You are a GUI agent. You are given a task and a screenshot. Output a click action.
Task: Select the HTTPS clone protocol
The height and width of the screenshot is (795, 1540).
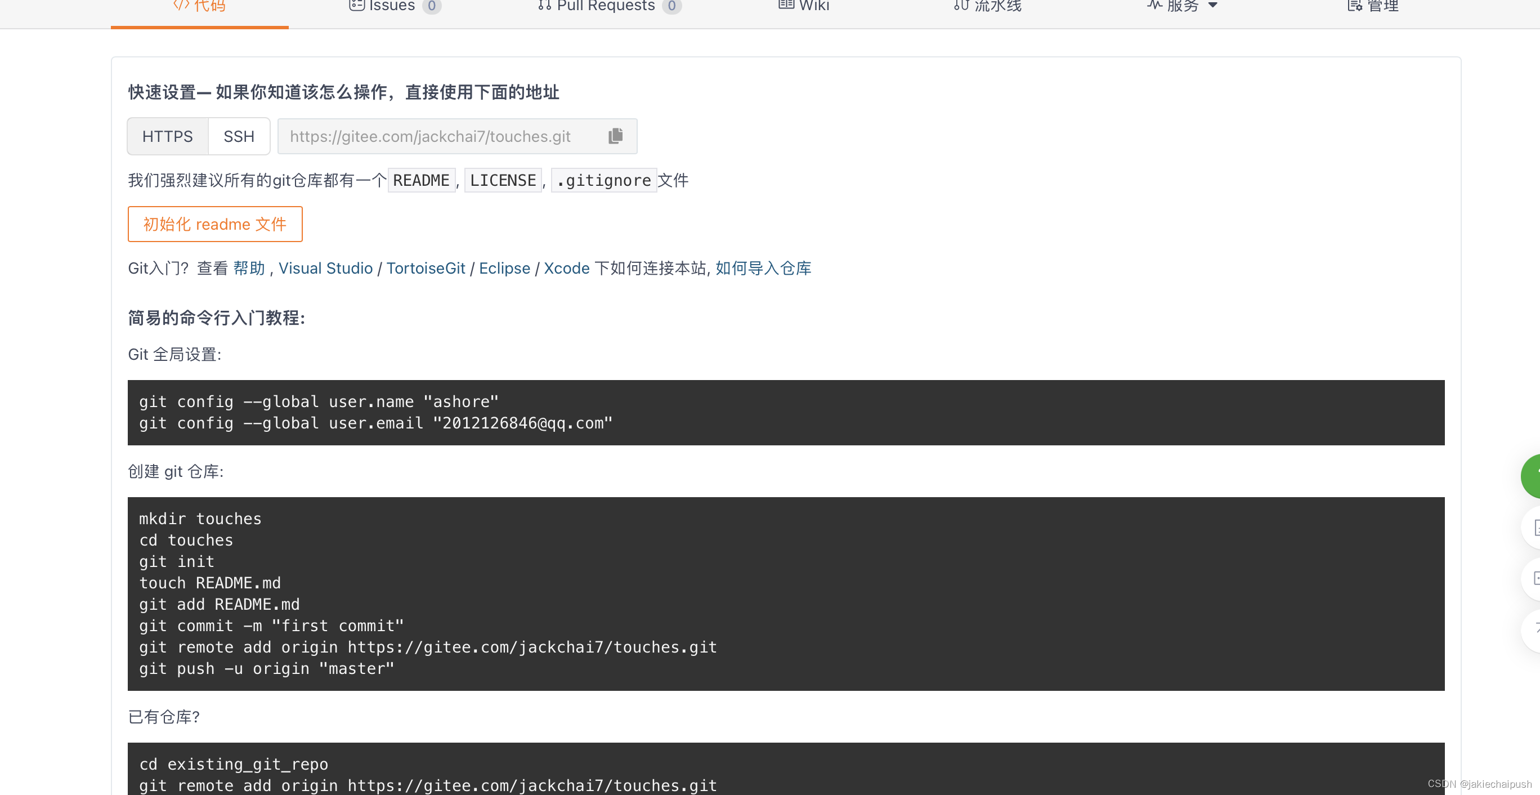[x=167, y=136]
